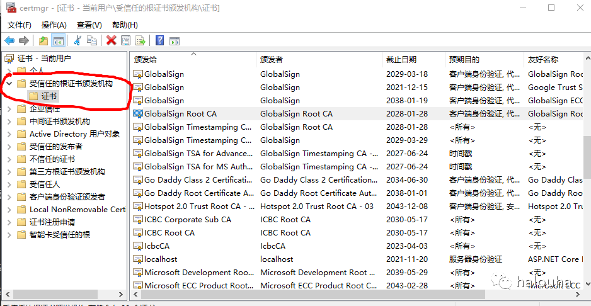Click folder icon beside 客户端身份验证颁发者
591x306 pixels.
point(21,197)
